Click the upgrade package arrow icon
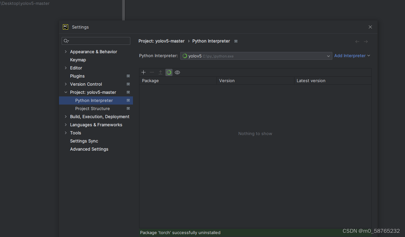The height and width of the screenshot is (237, 405). pyautogui.click(x=160, y=72)
